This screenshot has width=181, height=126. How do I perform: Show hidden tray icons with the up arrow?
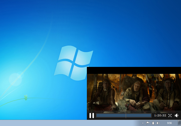[143, 123]
